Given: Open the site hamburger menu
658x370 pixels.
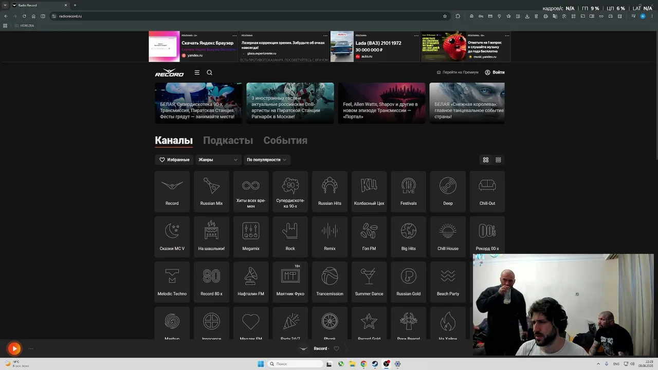Looking at the screenshot, I should tap(197, 72).
